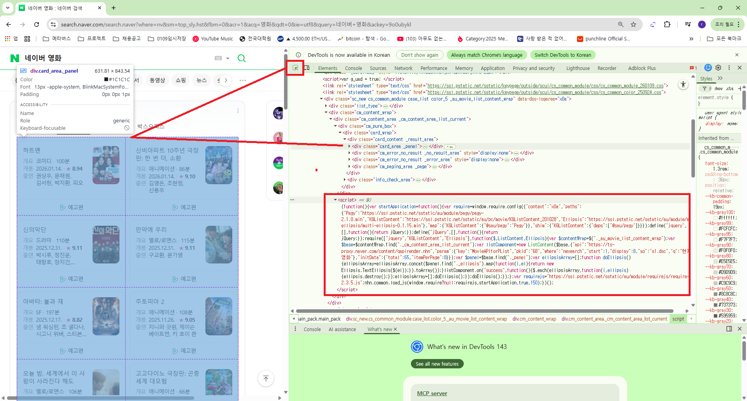The image size is (747, 401).
Task: Open the DevTools customize three-dot menu
Action: (729, 68)
